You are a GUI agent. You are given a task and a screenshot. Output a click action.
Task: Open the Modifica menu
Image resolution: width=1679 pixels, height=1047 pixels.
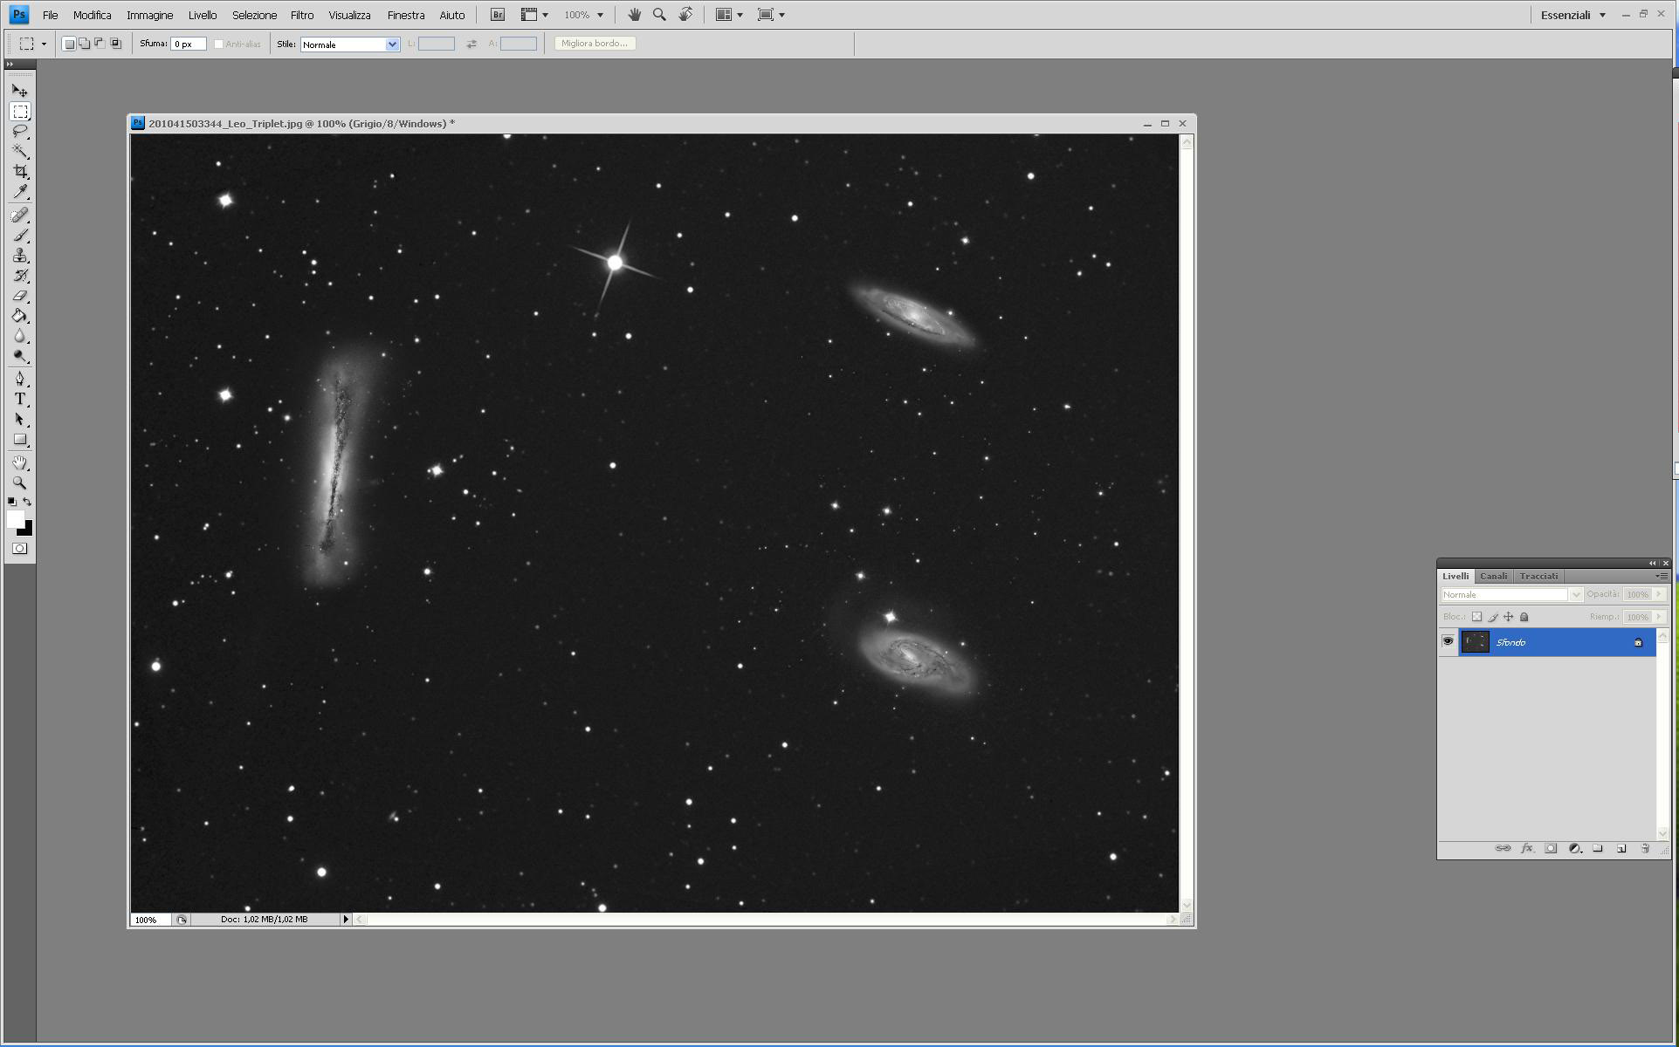pyautogui.click(x=92, y=15)
